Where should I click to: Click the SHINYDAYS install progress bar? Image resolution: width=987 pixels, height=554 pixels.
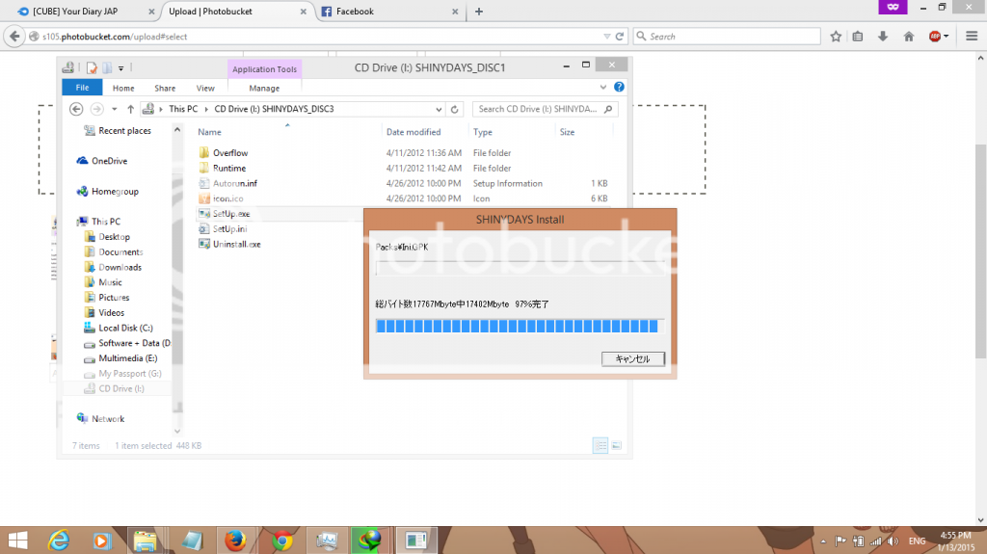518,327
